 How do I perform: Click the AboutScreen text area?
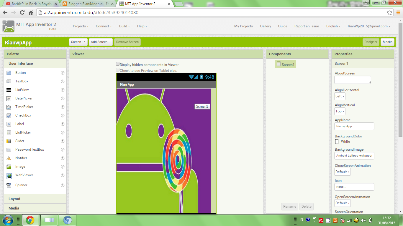click(x=353, y=80)
